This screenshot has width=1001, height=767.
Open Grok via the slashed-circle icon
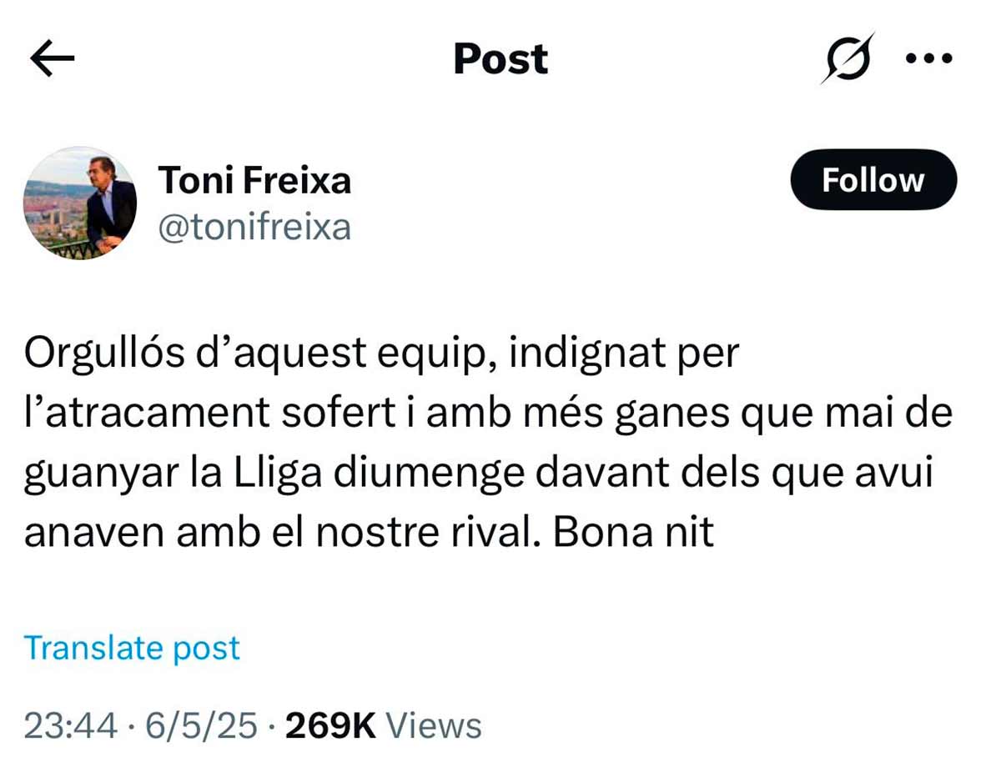point(847,58)
